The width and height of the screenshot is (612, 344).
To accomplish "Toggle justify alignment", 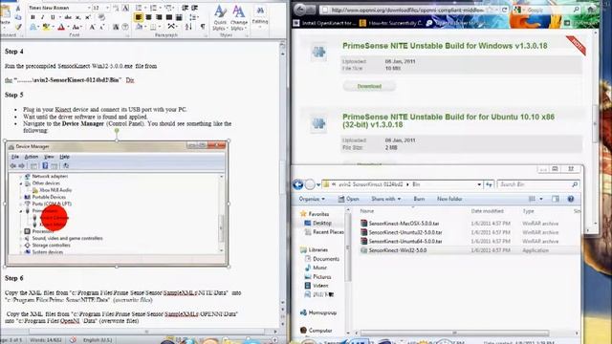I will (x=169, y=17).
